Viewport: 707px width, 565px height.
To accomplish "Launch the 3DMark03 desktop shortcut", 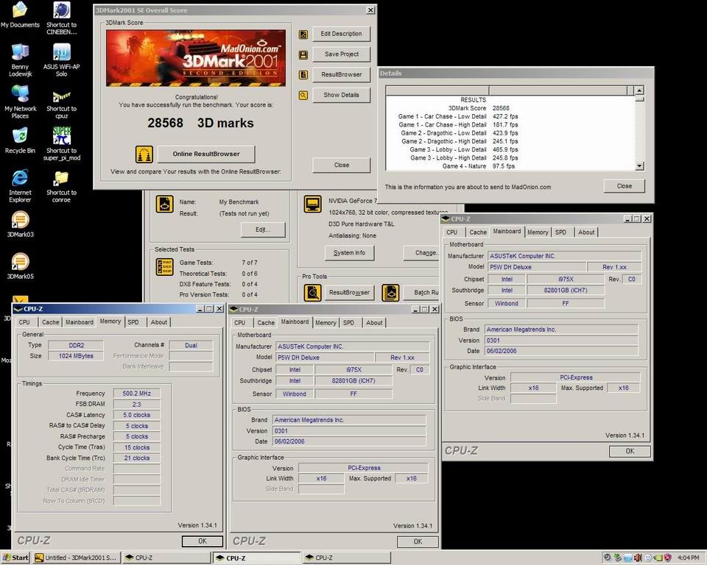I will (20, 224).
